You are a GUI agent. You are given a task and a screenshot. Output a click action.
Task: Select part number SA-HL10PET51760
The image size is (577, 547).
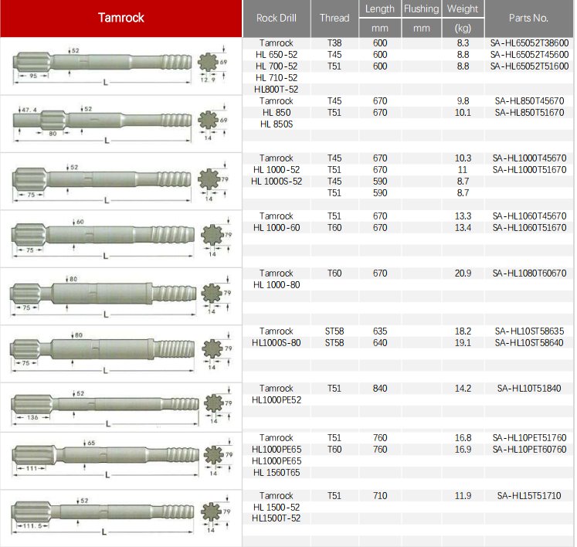tap(529, 438)
